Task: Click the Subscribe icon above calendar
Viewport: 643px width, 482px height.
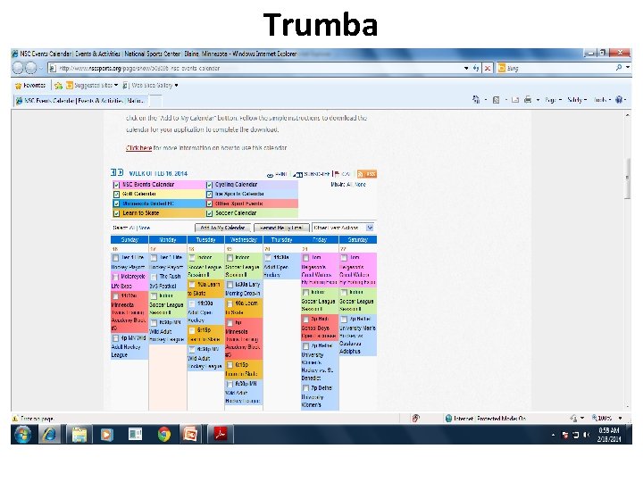Action: 298,175
